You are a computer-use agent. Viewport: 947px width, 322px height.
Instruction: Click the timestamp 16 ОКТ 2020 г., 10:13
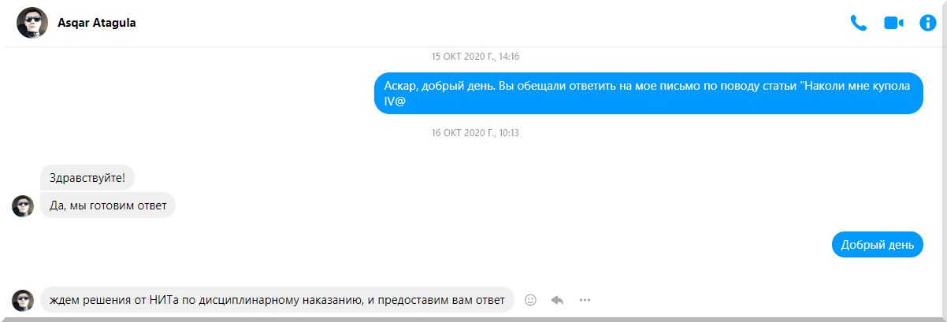click(475, 133)
